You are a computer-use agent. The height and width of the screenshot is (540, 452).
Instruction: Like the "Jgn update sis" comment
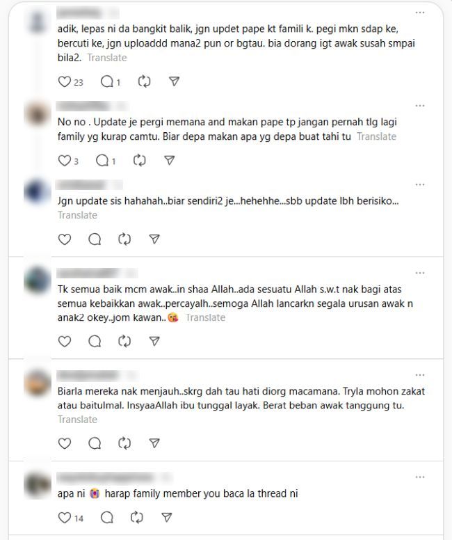pos(65,239)
